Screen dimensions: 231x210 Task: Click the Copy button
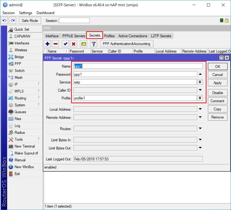[217, 109]
